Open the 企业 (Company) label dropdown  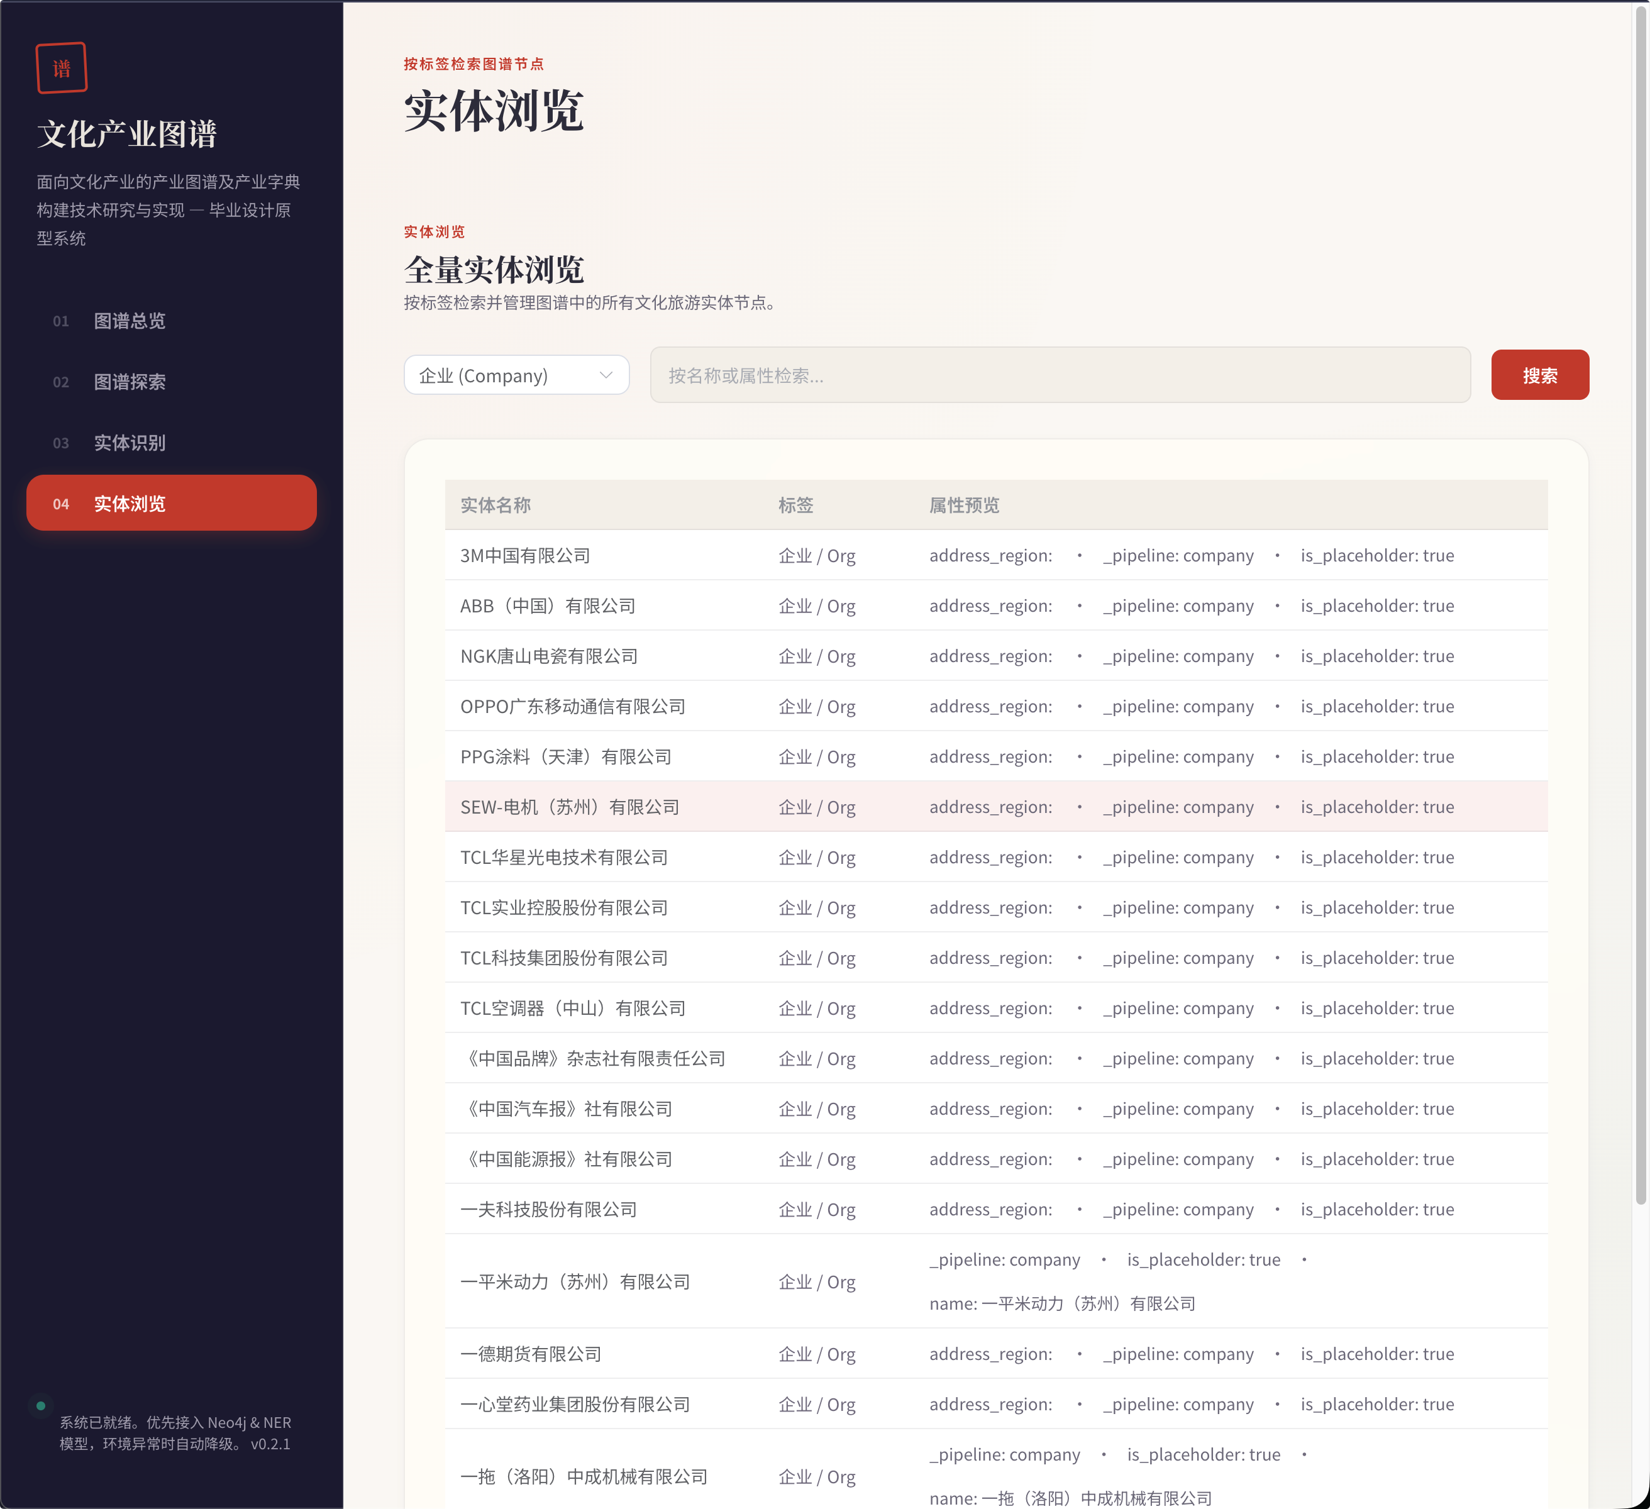516,375
